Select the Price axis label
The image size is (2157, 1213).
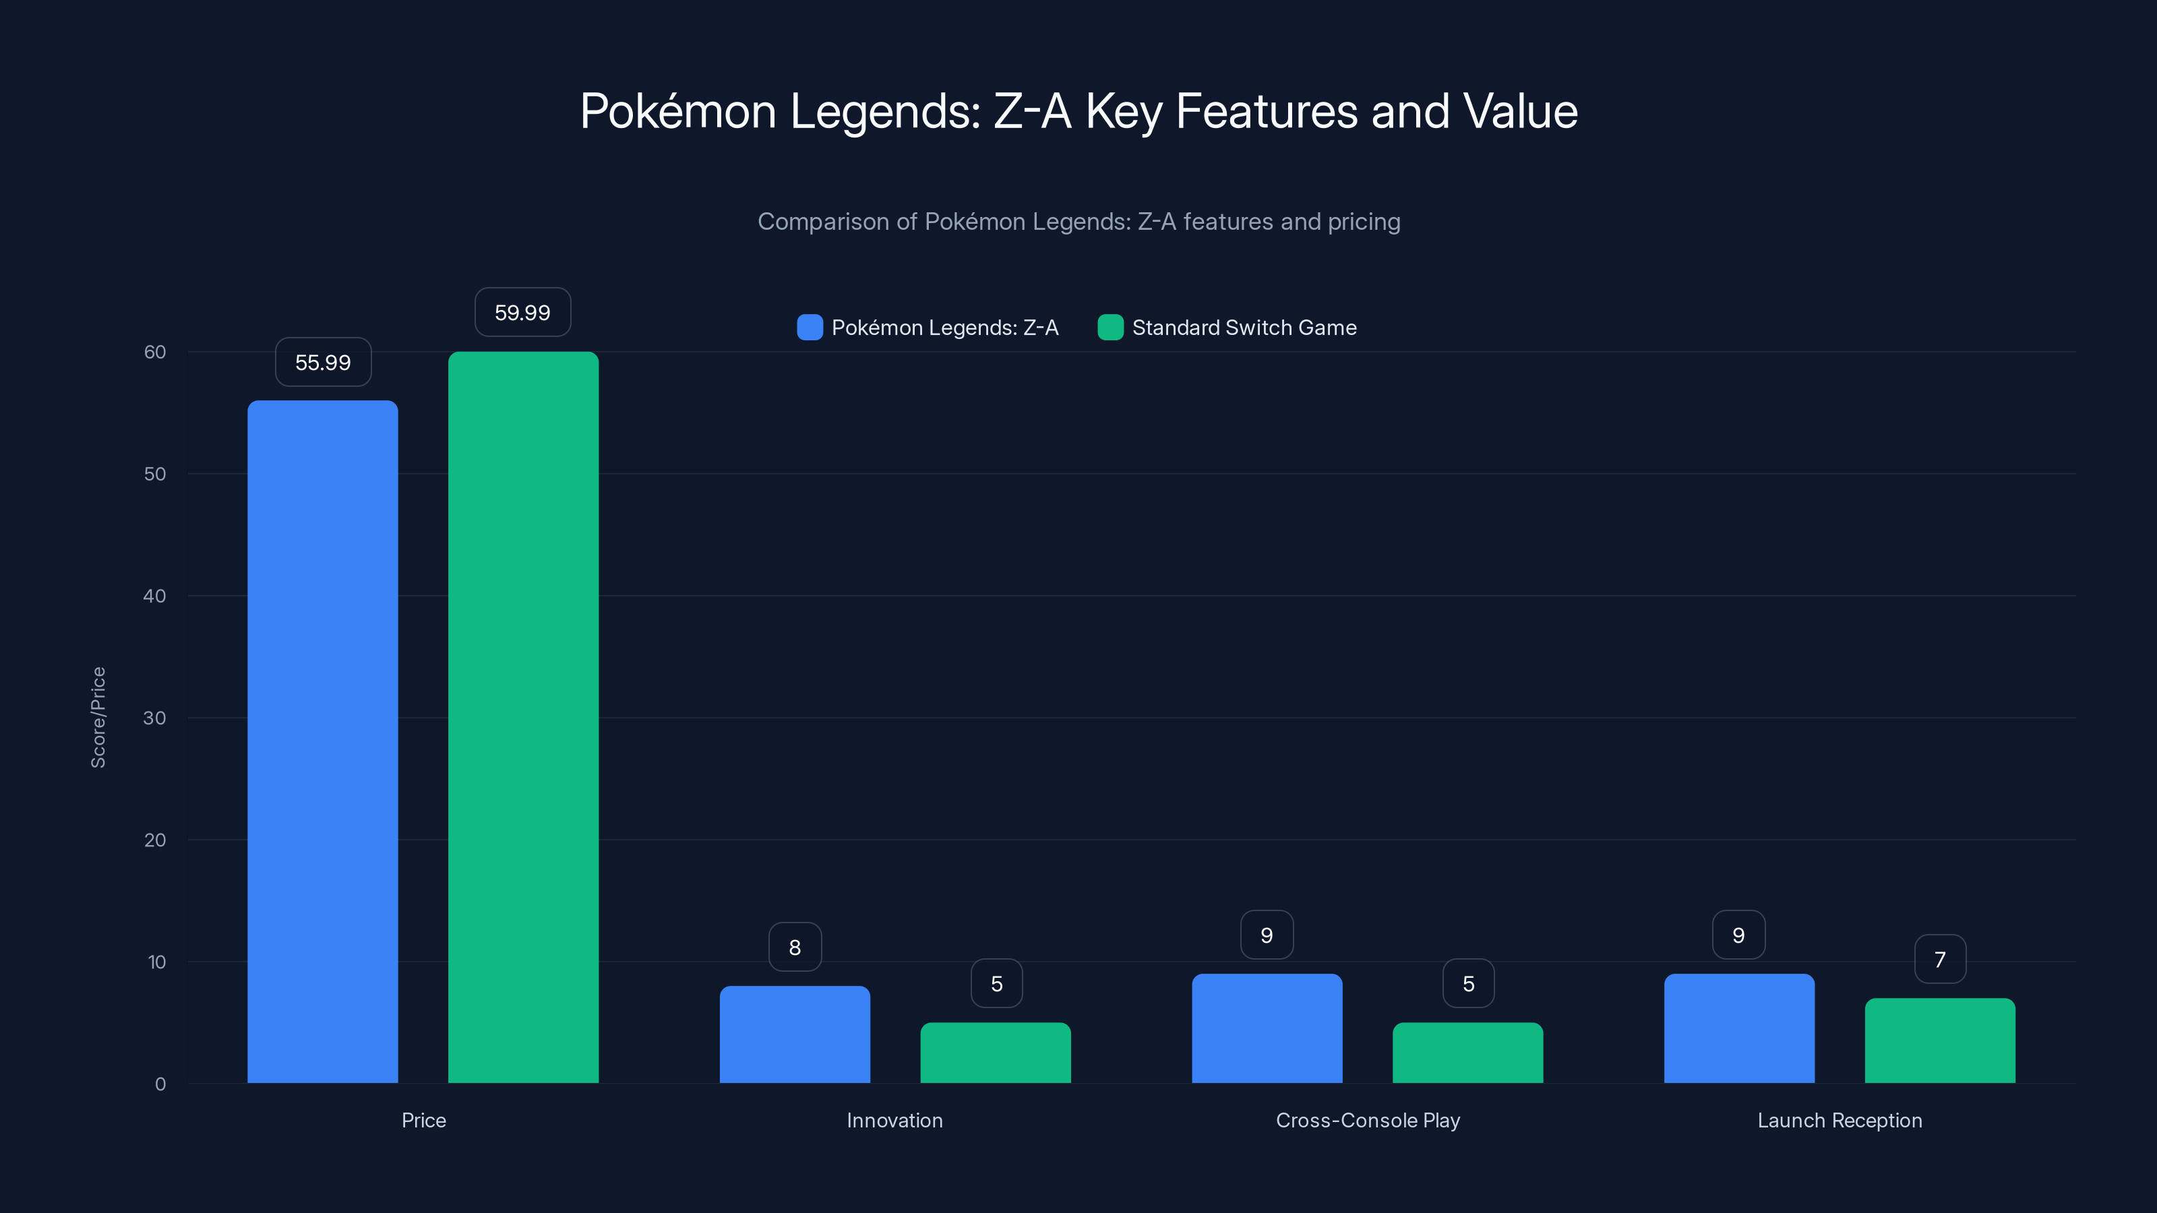423,1120
